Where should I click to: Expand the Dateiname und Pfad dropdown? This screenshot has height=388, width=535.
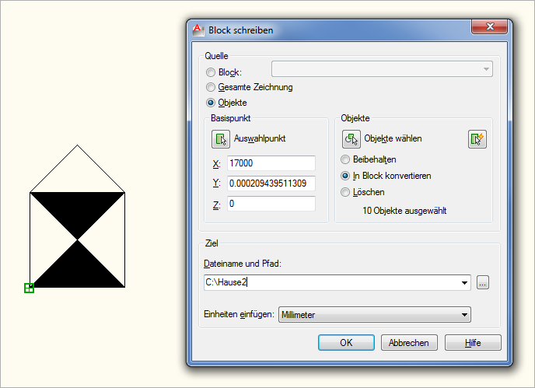465,283
